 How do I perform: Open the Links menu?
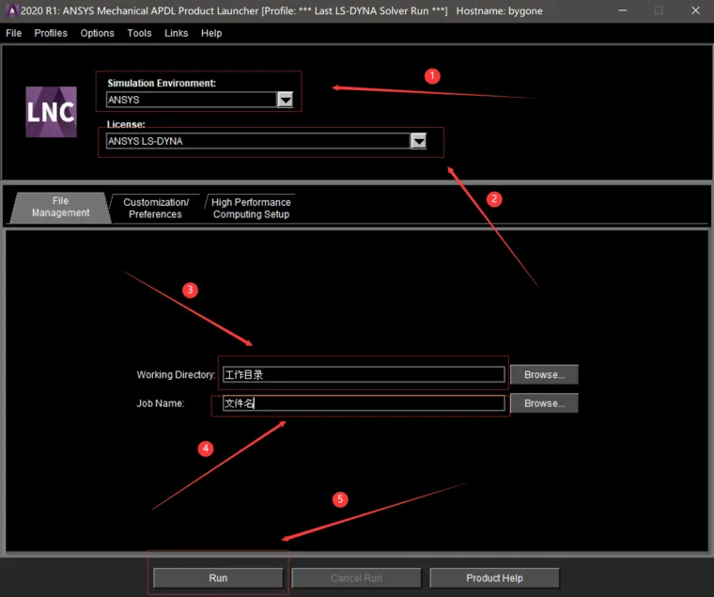point(177,33)
